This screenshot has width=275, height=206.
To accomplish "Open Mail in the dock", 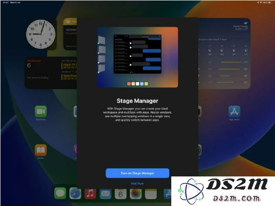I will [x=105, y=193].
